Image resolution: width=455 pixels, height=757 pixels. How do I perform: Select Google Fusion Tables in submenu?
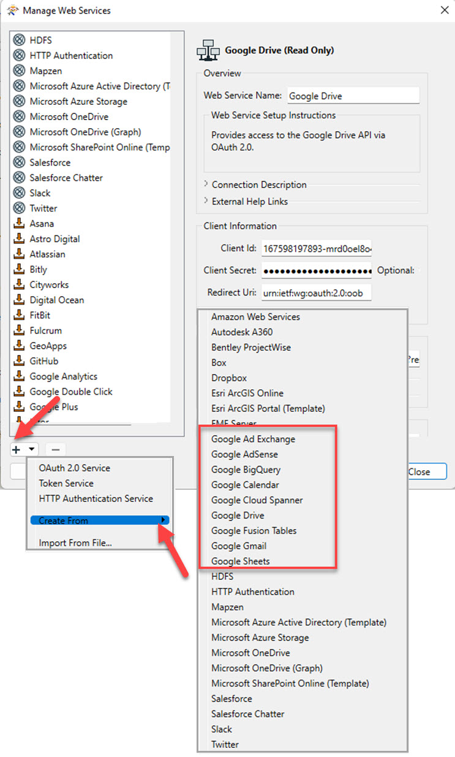[x=254, y=531]
